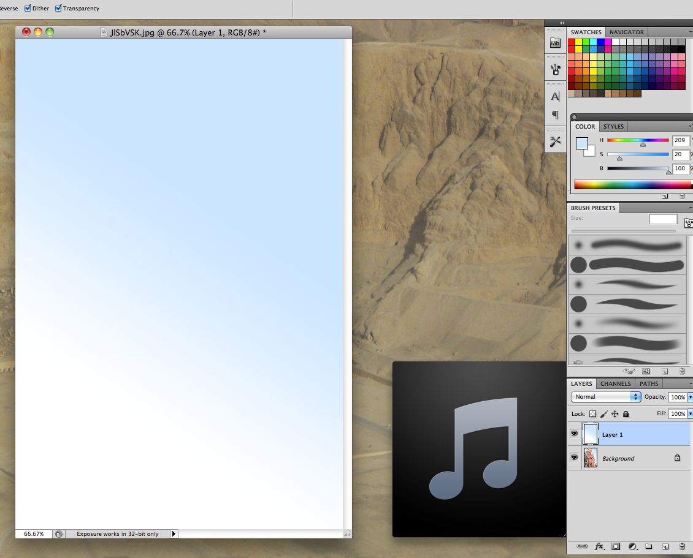Open the Character panel icon
Viewport: 693px width, 558px height.
[555, 97]
